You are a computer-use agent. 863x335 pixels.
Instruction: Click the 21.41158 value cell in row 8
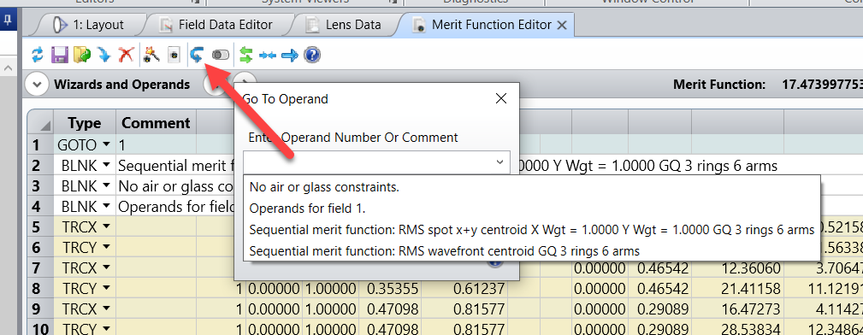[x=738, y=288]
